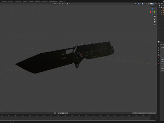Open the Global transform orientation dropdown
The image size is (164, 123).
pos(55,4)
